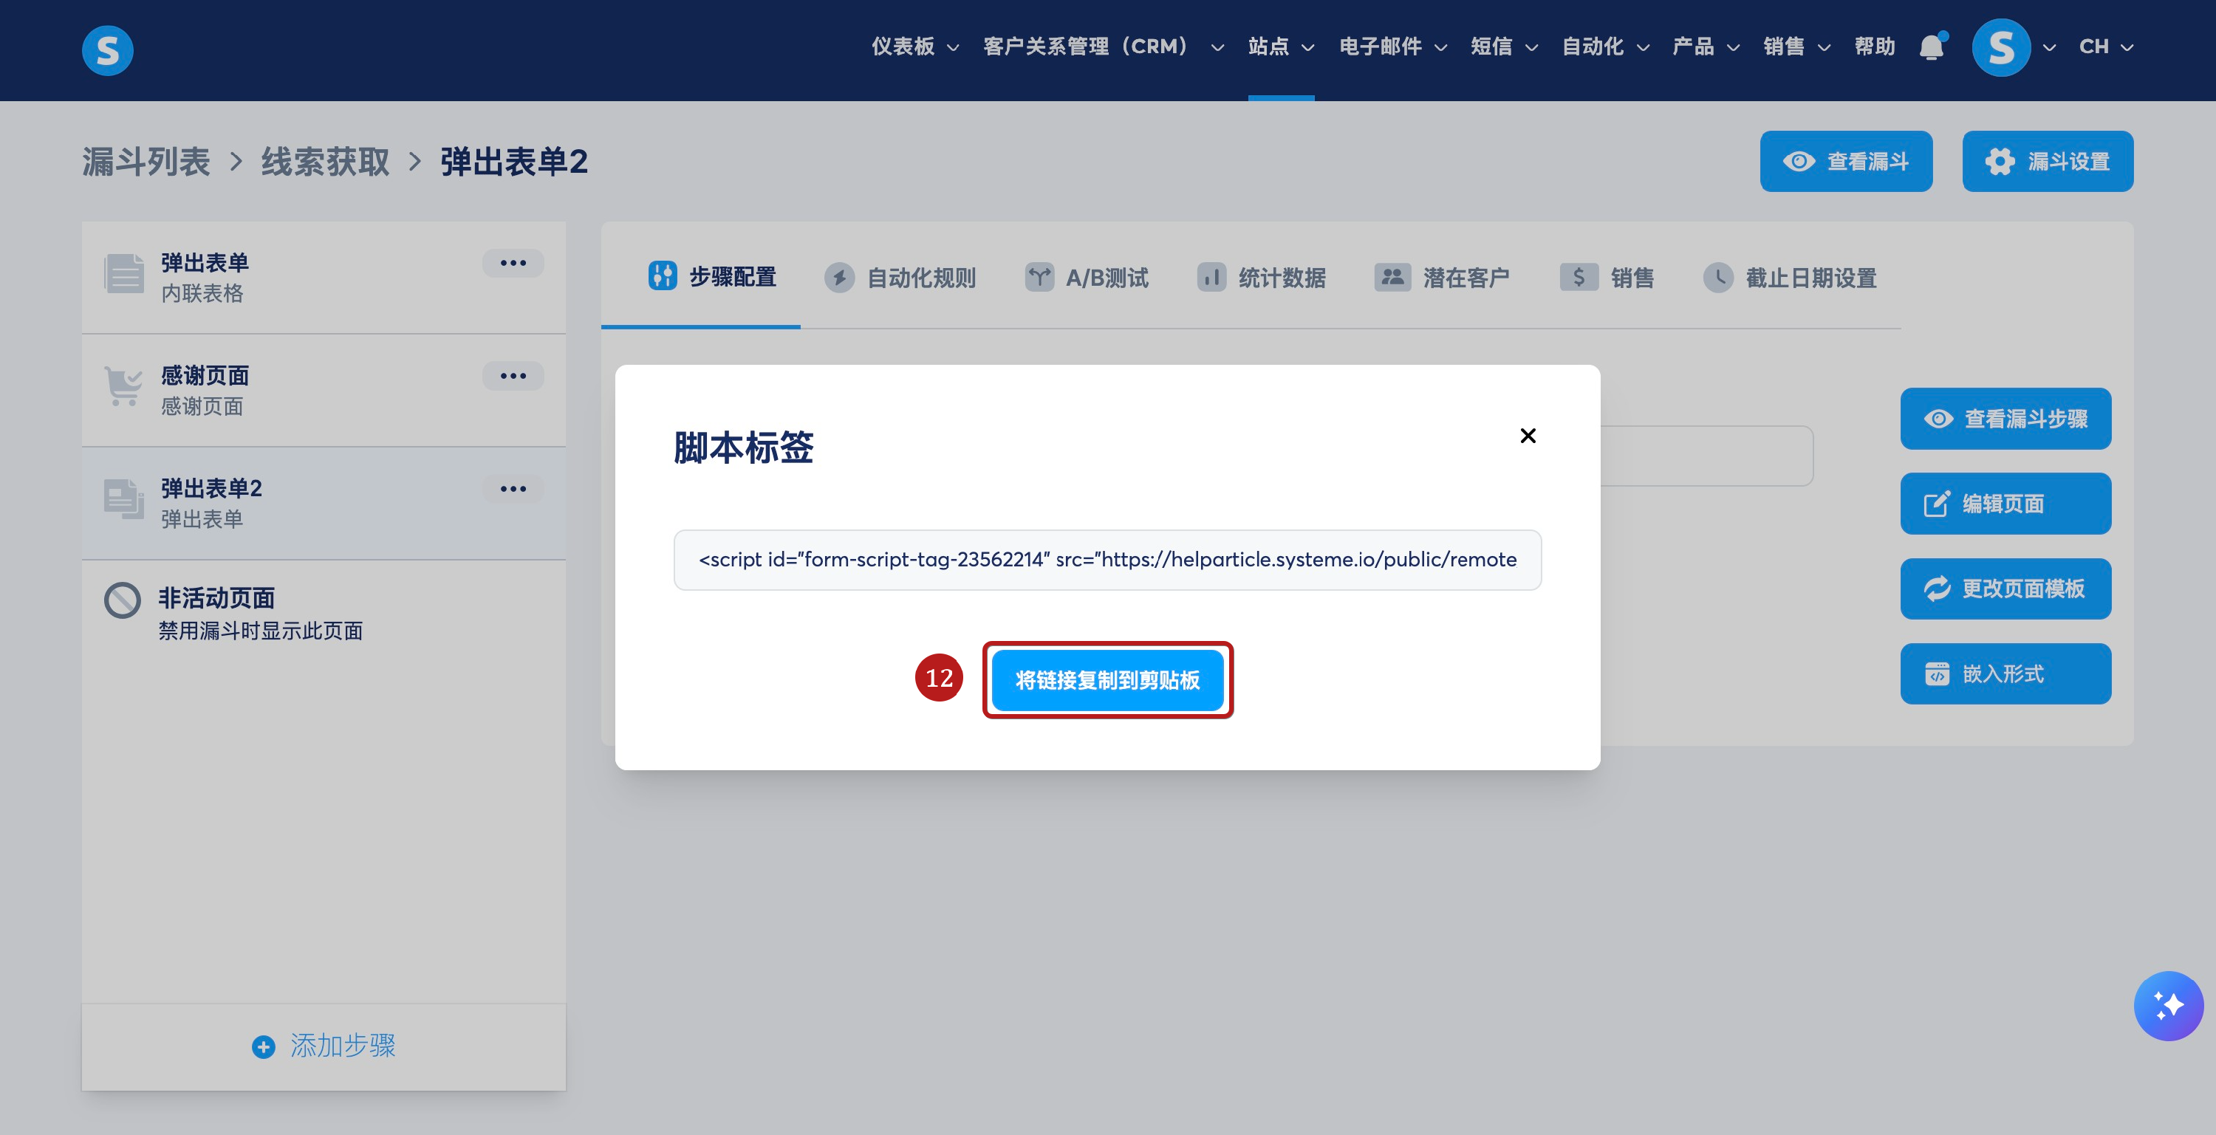Click 添加步骤 link
The image size is (2216, 1135).
pyautogui.click(x=324, y=1046)
